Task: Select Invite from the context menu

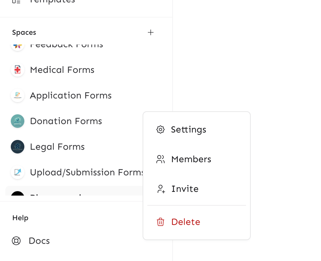Action: (x=185, y=189)
